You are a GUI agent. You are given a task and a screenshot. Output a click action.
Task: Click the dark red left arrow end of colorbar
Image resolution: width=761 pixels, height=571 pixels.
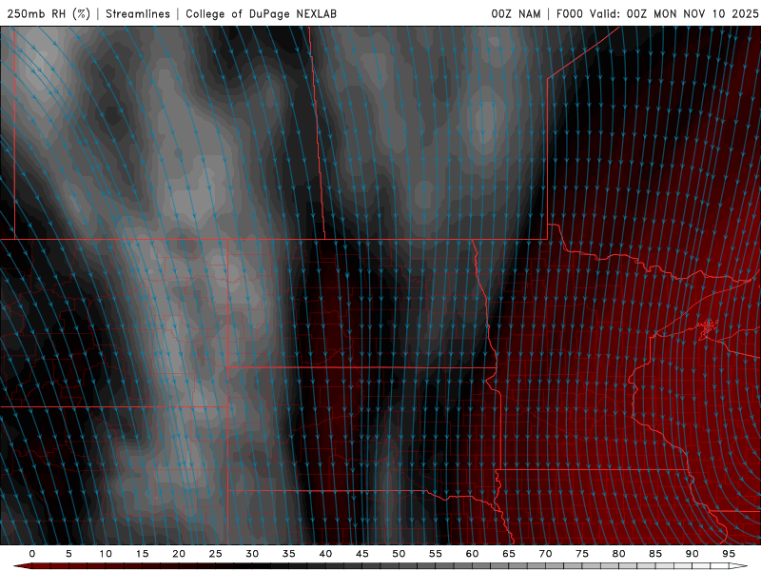pos(22,566)
